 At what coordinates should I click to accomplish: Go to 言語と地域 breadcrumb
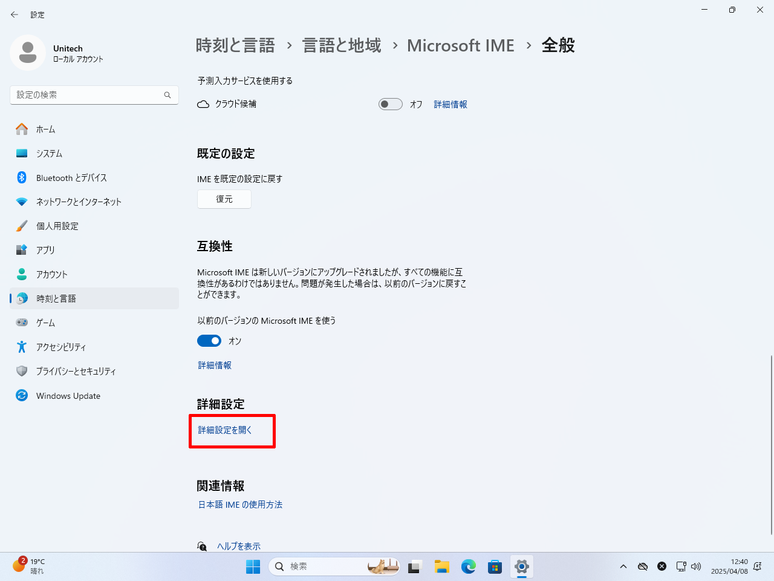click(342, 45)
